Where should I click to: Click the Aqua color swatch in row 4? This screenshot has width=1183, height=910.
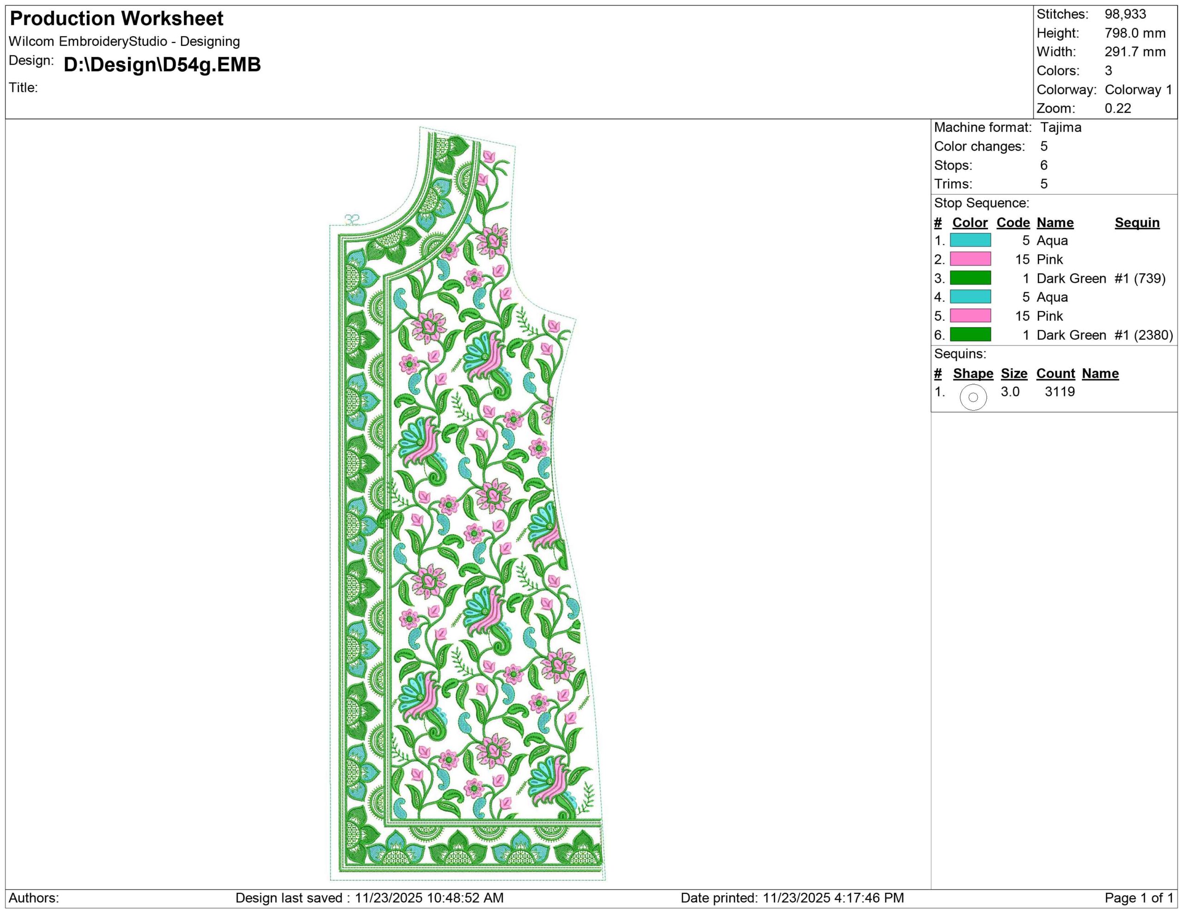coord(970,297)
